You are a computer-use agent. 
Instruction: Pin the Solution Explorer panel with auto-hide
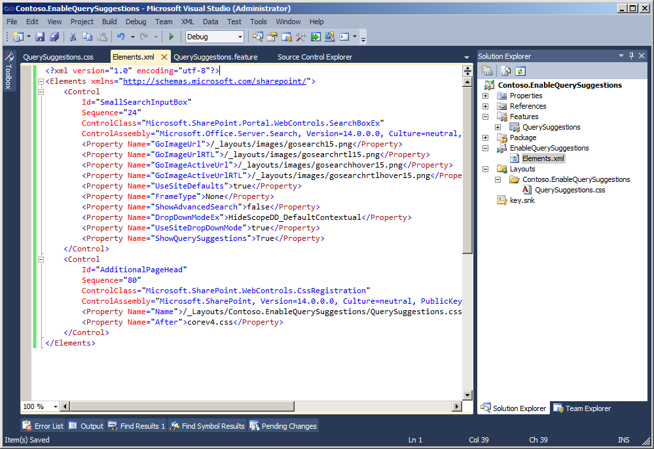point(632,56)
